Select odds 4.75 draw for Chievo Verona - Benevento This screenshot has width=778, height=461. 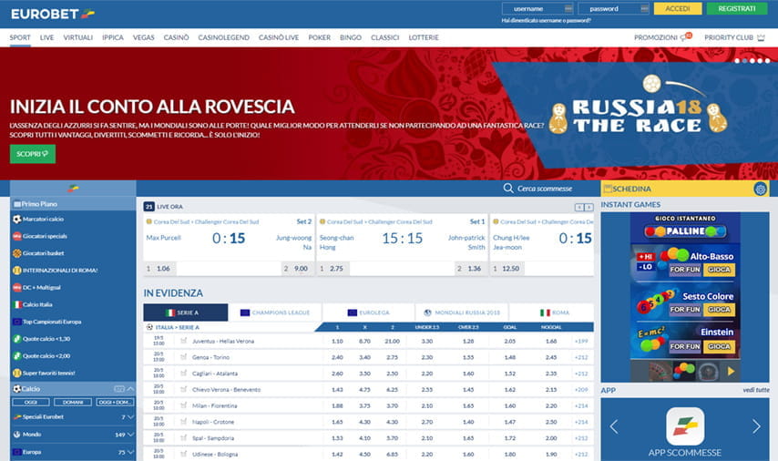(x=364, y=390)
